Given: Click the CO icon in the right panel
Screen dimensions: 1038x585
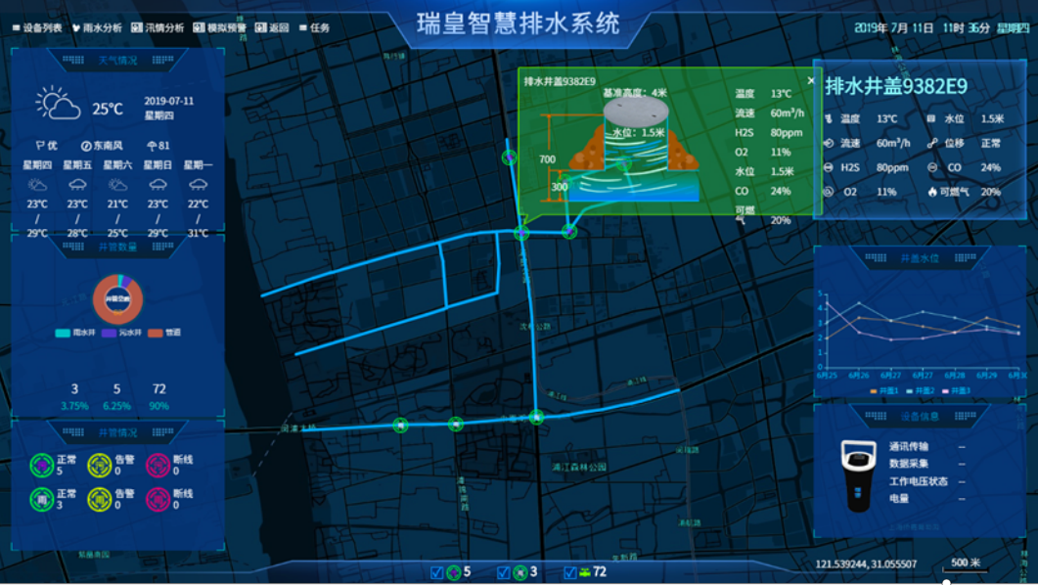Looking at the screenshot, I should [x=932, y=167].
